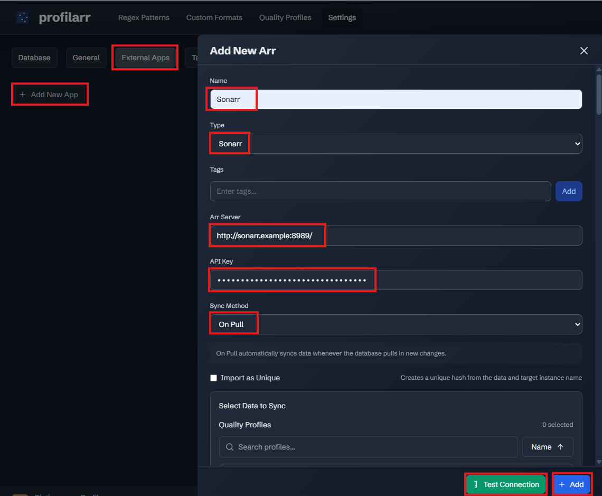Click the green Test Connection button
The width and height of the screenshot is (602, 496).
[x=506, y=484]
